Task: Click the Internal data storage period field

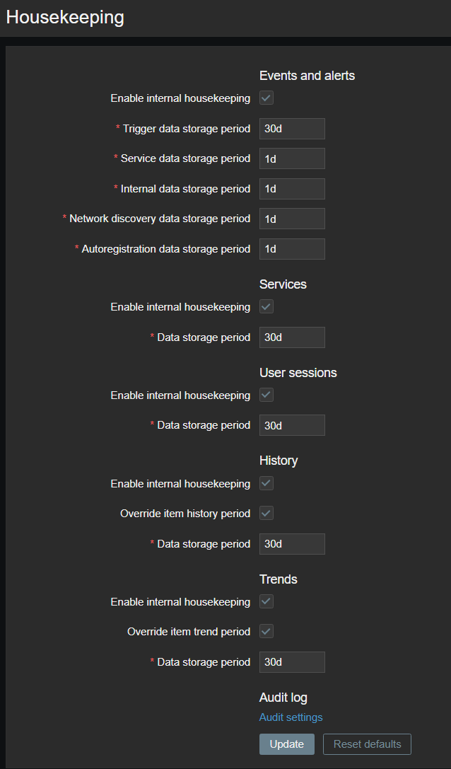Action: 292,189
